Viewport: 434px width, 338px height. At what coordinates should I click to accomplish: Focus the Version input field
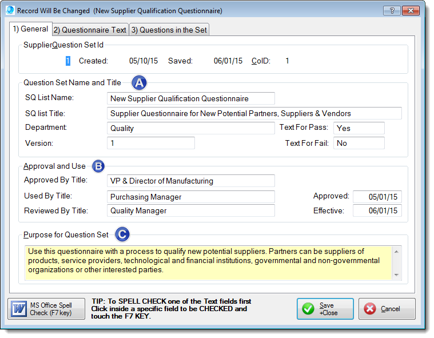click(x=150, y=143)
